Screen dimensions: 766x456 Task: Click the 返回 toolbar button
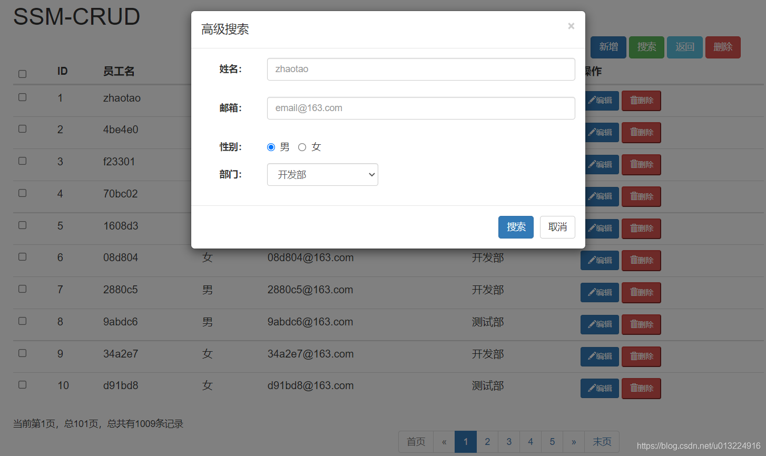pos(685,47)
